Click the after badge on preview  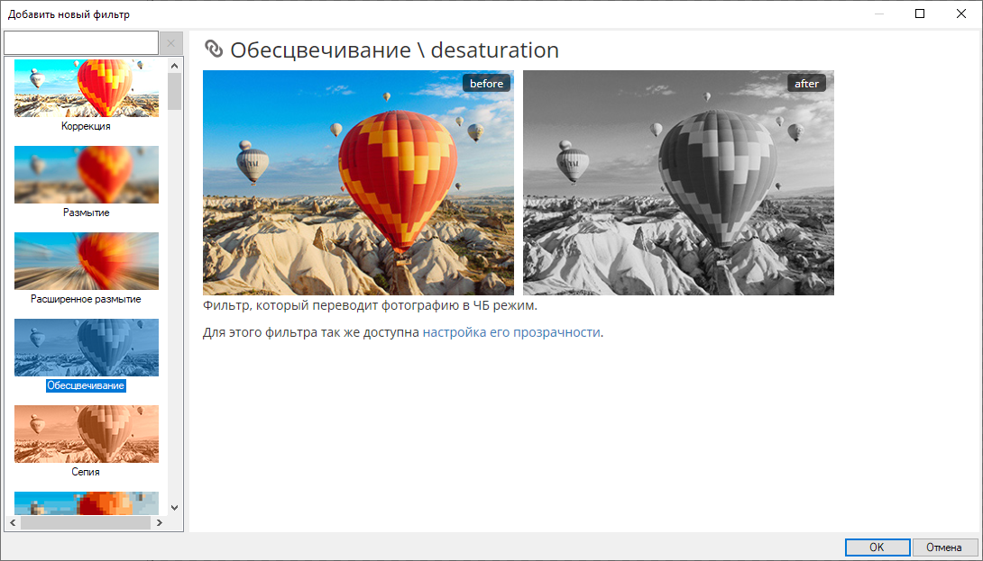(806, 83)
